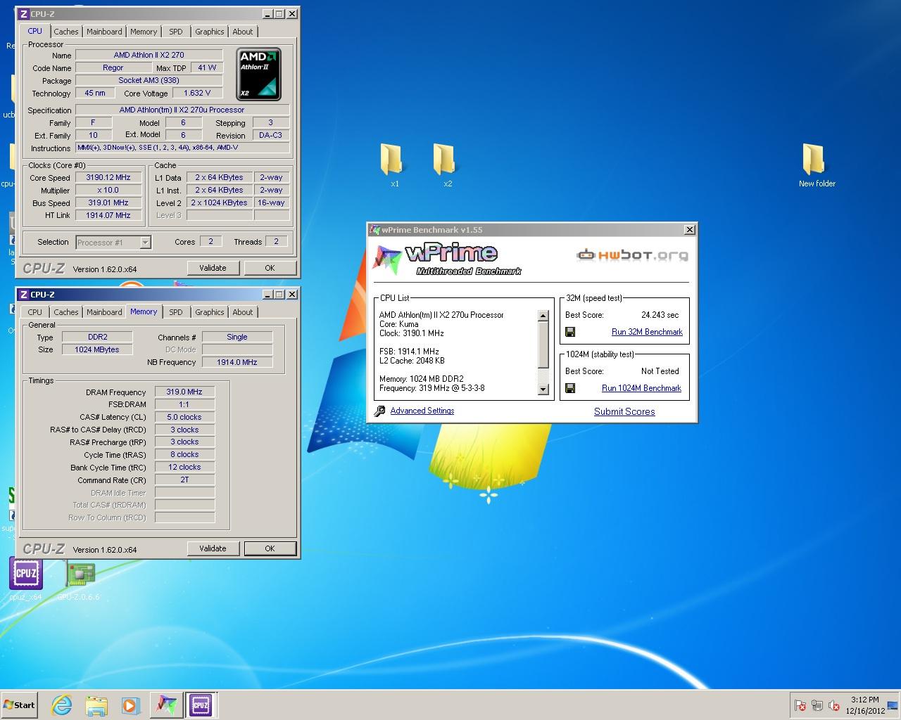Click the HT Link value 1914.07 MHz

tap(108, 216)
